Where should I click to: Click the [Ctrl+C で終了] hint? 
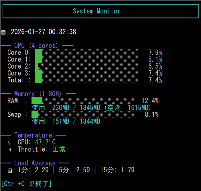point(26,184)
